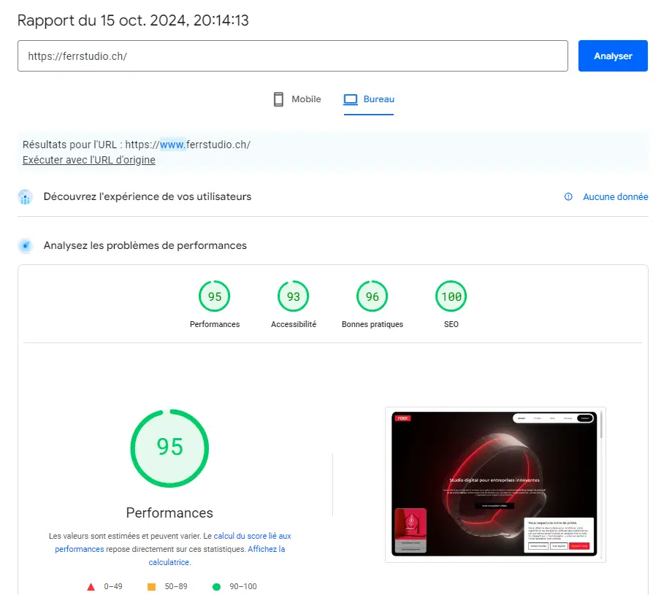Click the large 95 performance gauge
Screen dimensions: 661x595
(169, 448)
